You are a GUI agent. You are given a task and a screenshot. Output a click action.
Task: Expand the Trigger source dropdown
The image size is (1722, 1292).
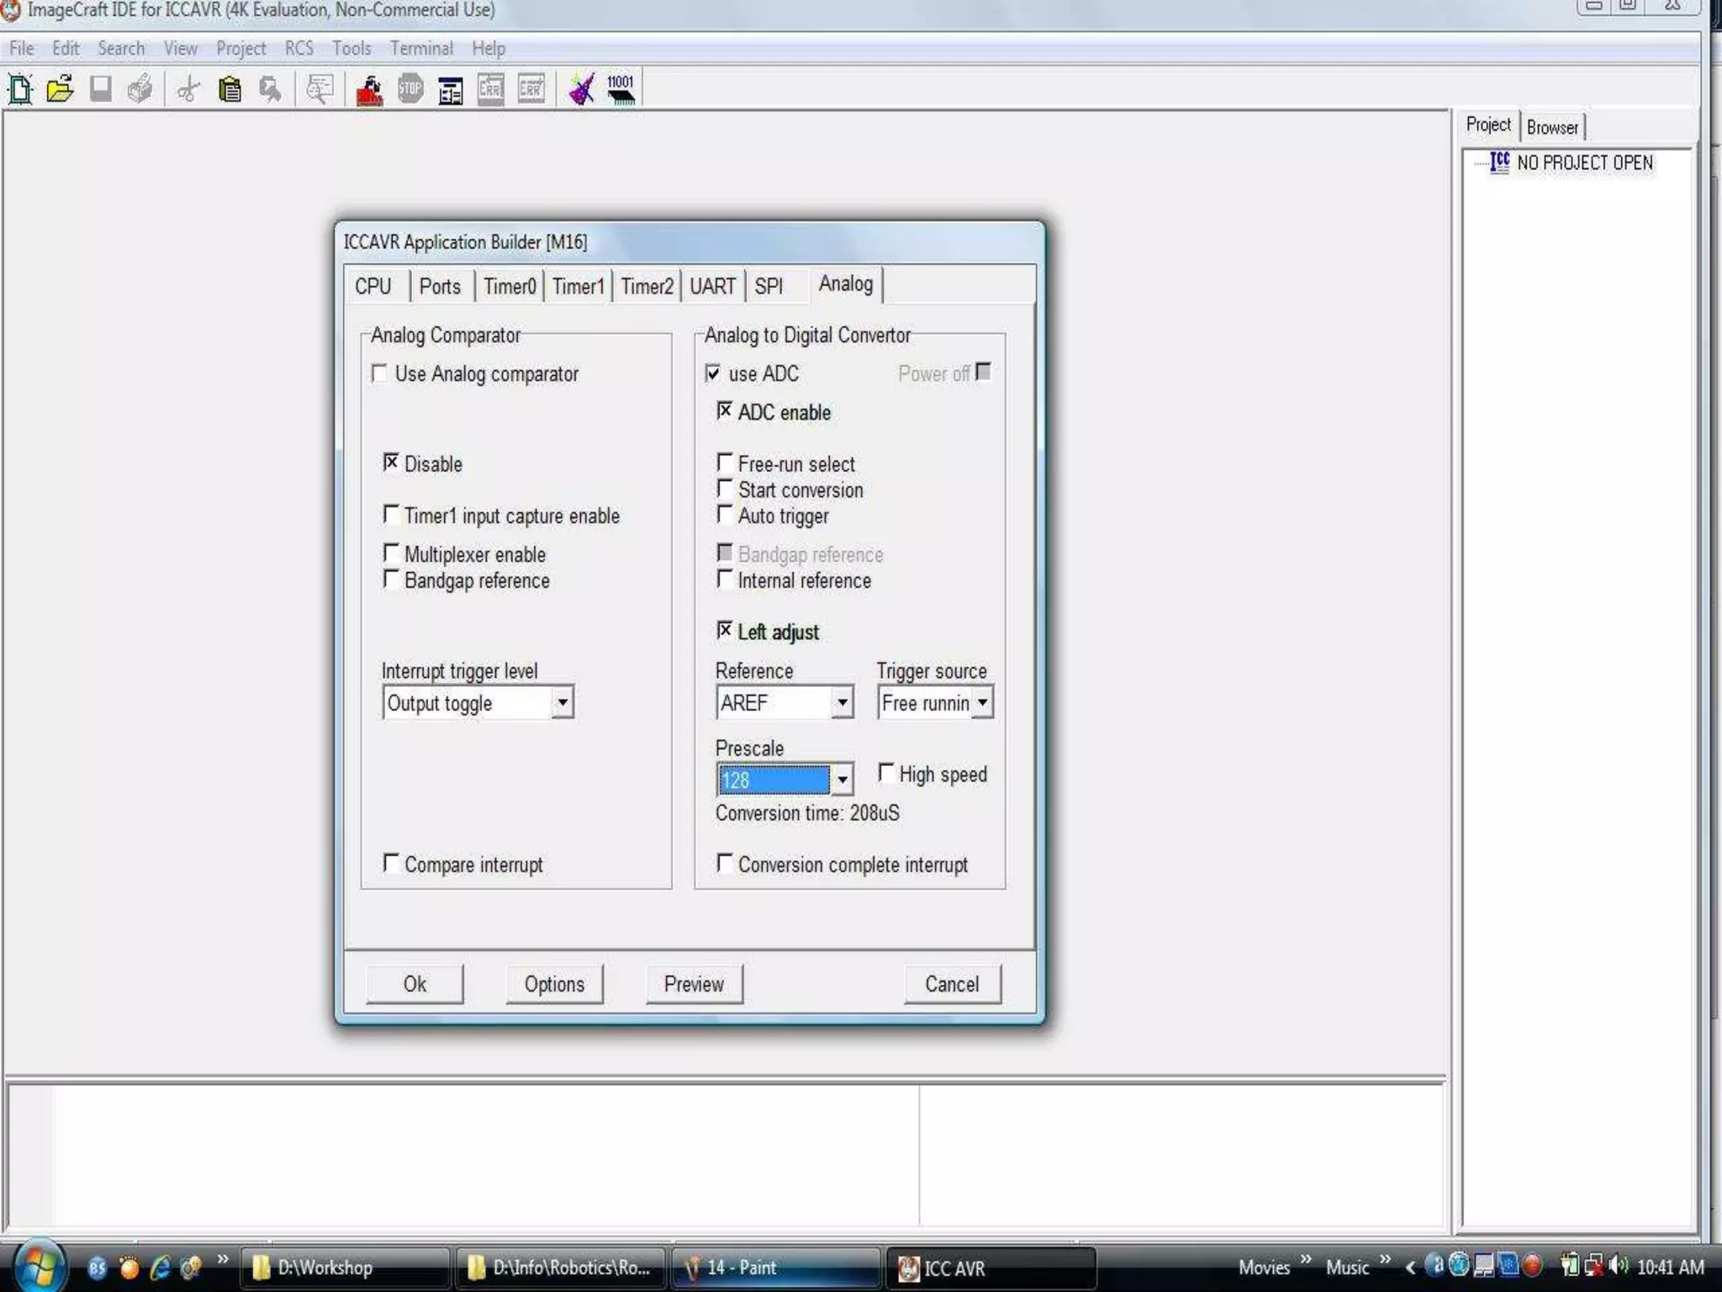pyautogui.click(x=982, y=702)
